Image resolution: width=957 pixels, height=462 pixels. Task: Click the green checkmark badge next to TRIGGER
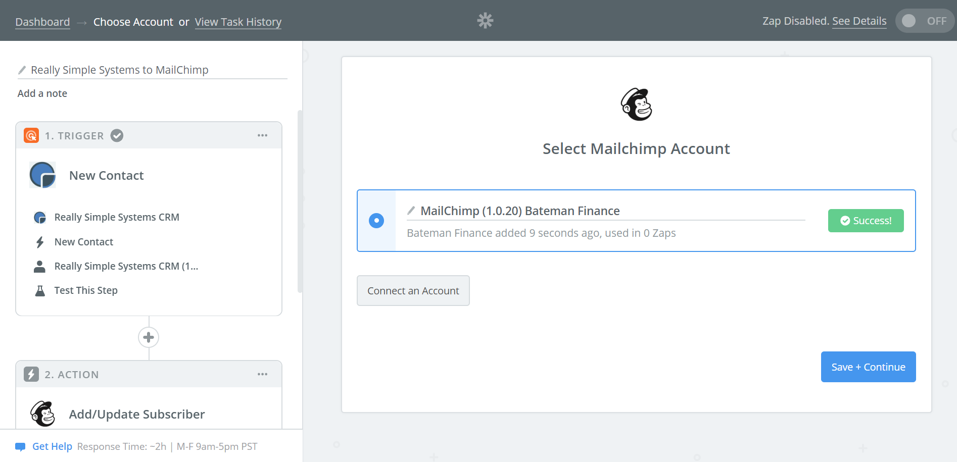pos(117,135)
